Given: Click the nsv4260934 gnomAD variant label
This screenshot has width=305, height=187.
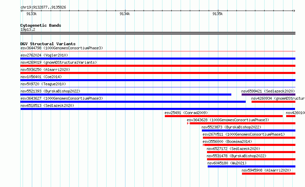Looking at the screenshot, I should coord(278,98).
